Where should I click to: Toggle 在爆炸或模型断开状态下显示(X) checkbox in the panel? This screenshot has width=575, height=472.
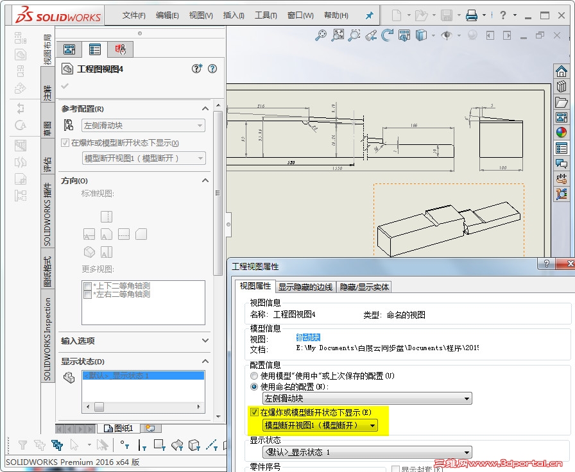pyautogui.click(x=65, y=142)
